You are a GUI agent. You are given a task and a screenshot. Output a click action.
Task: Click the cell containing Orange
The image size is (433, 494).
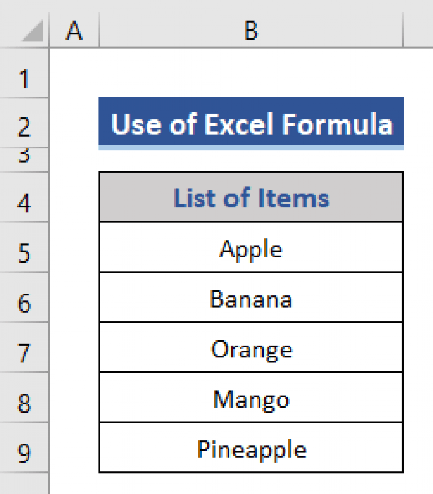[251, 348]
